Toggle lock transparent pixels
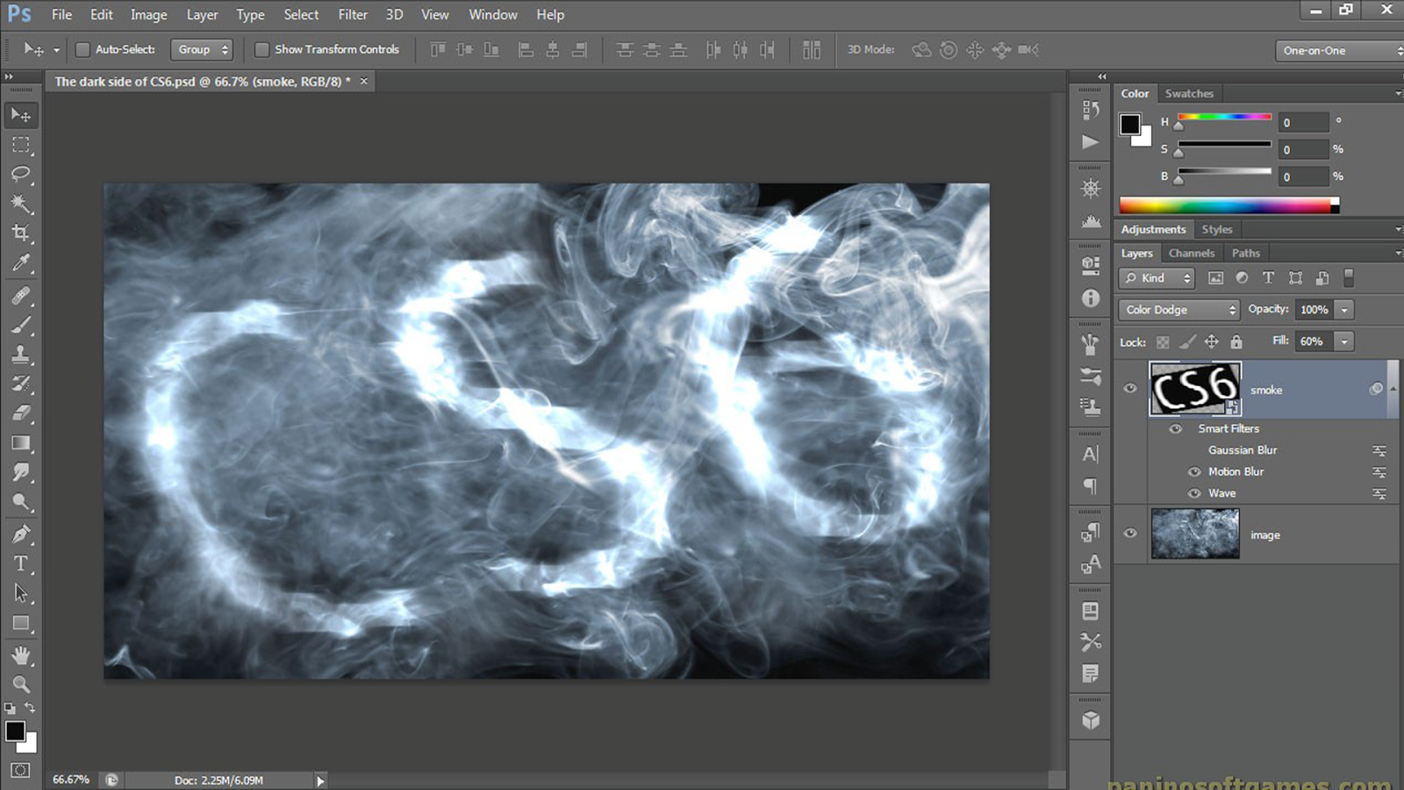The height and width of the screenshot is (790, 1404). pos(1163,342)
